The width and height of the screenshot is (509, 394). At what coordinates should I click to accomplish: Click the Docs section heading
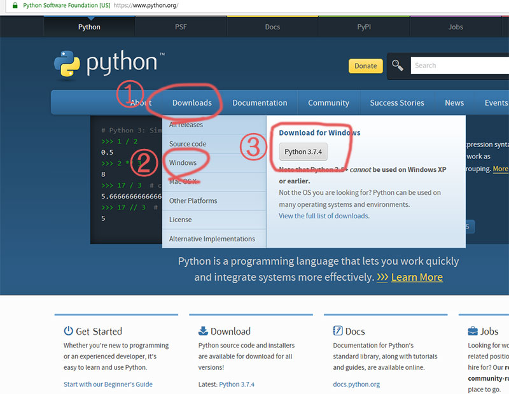pyautogui.click(x=355, y=332)
